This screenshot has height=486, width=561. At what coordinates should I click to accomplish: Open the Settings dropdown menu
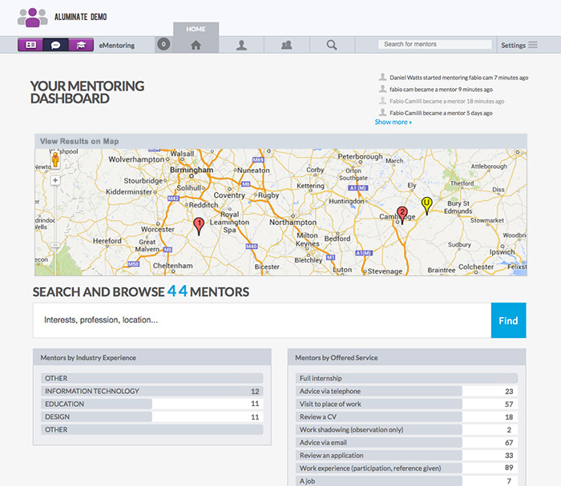click(519, 45)
